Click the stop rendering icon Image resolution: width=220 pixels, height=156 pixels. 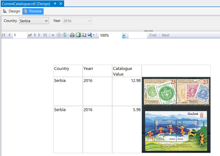pyautogui.click(x=59, y=35)
